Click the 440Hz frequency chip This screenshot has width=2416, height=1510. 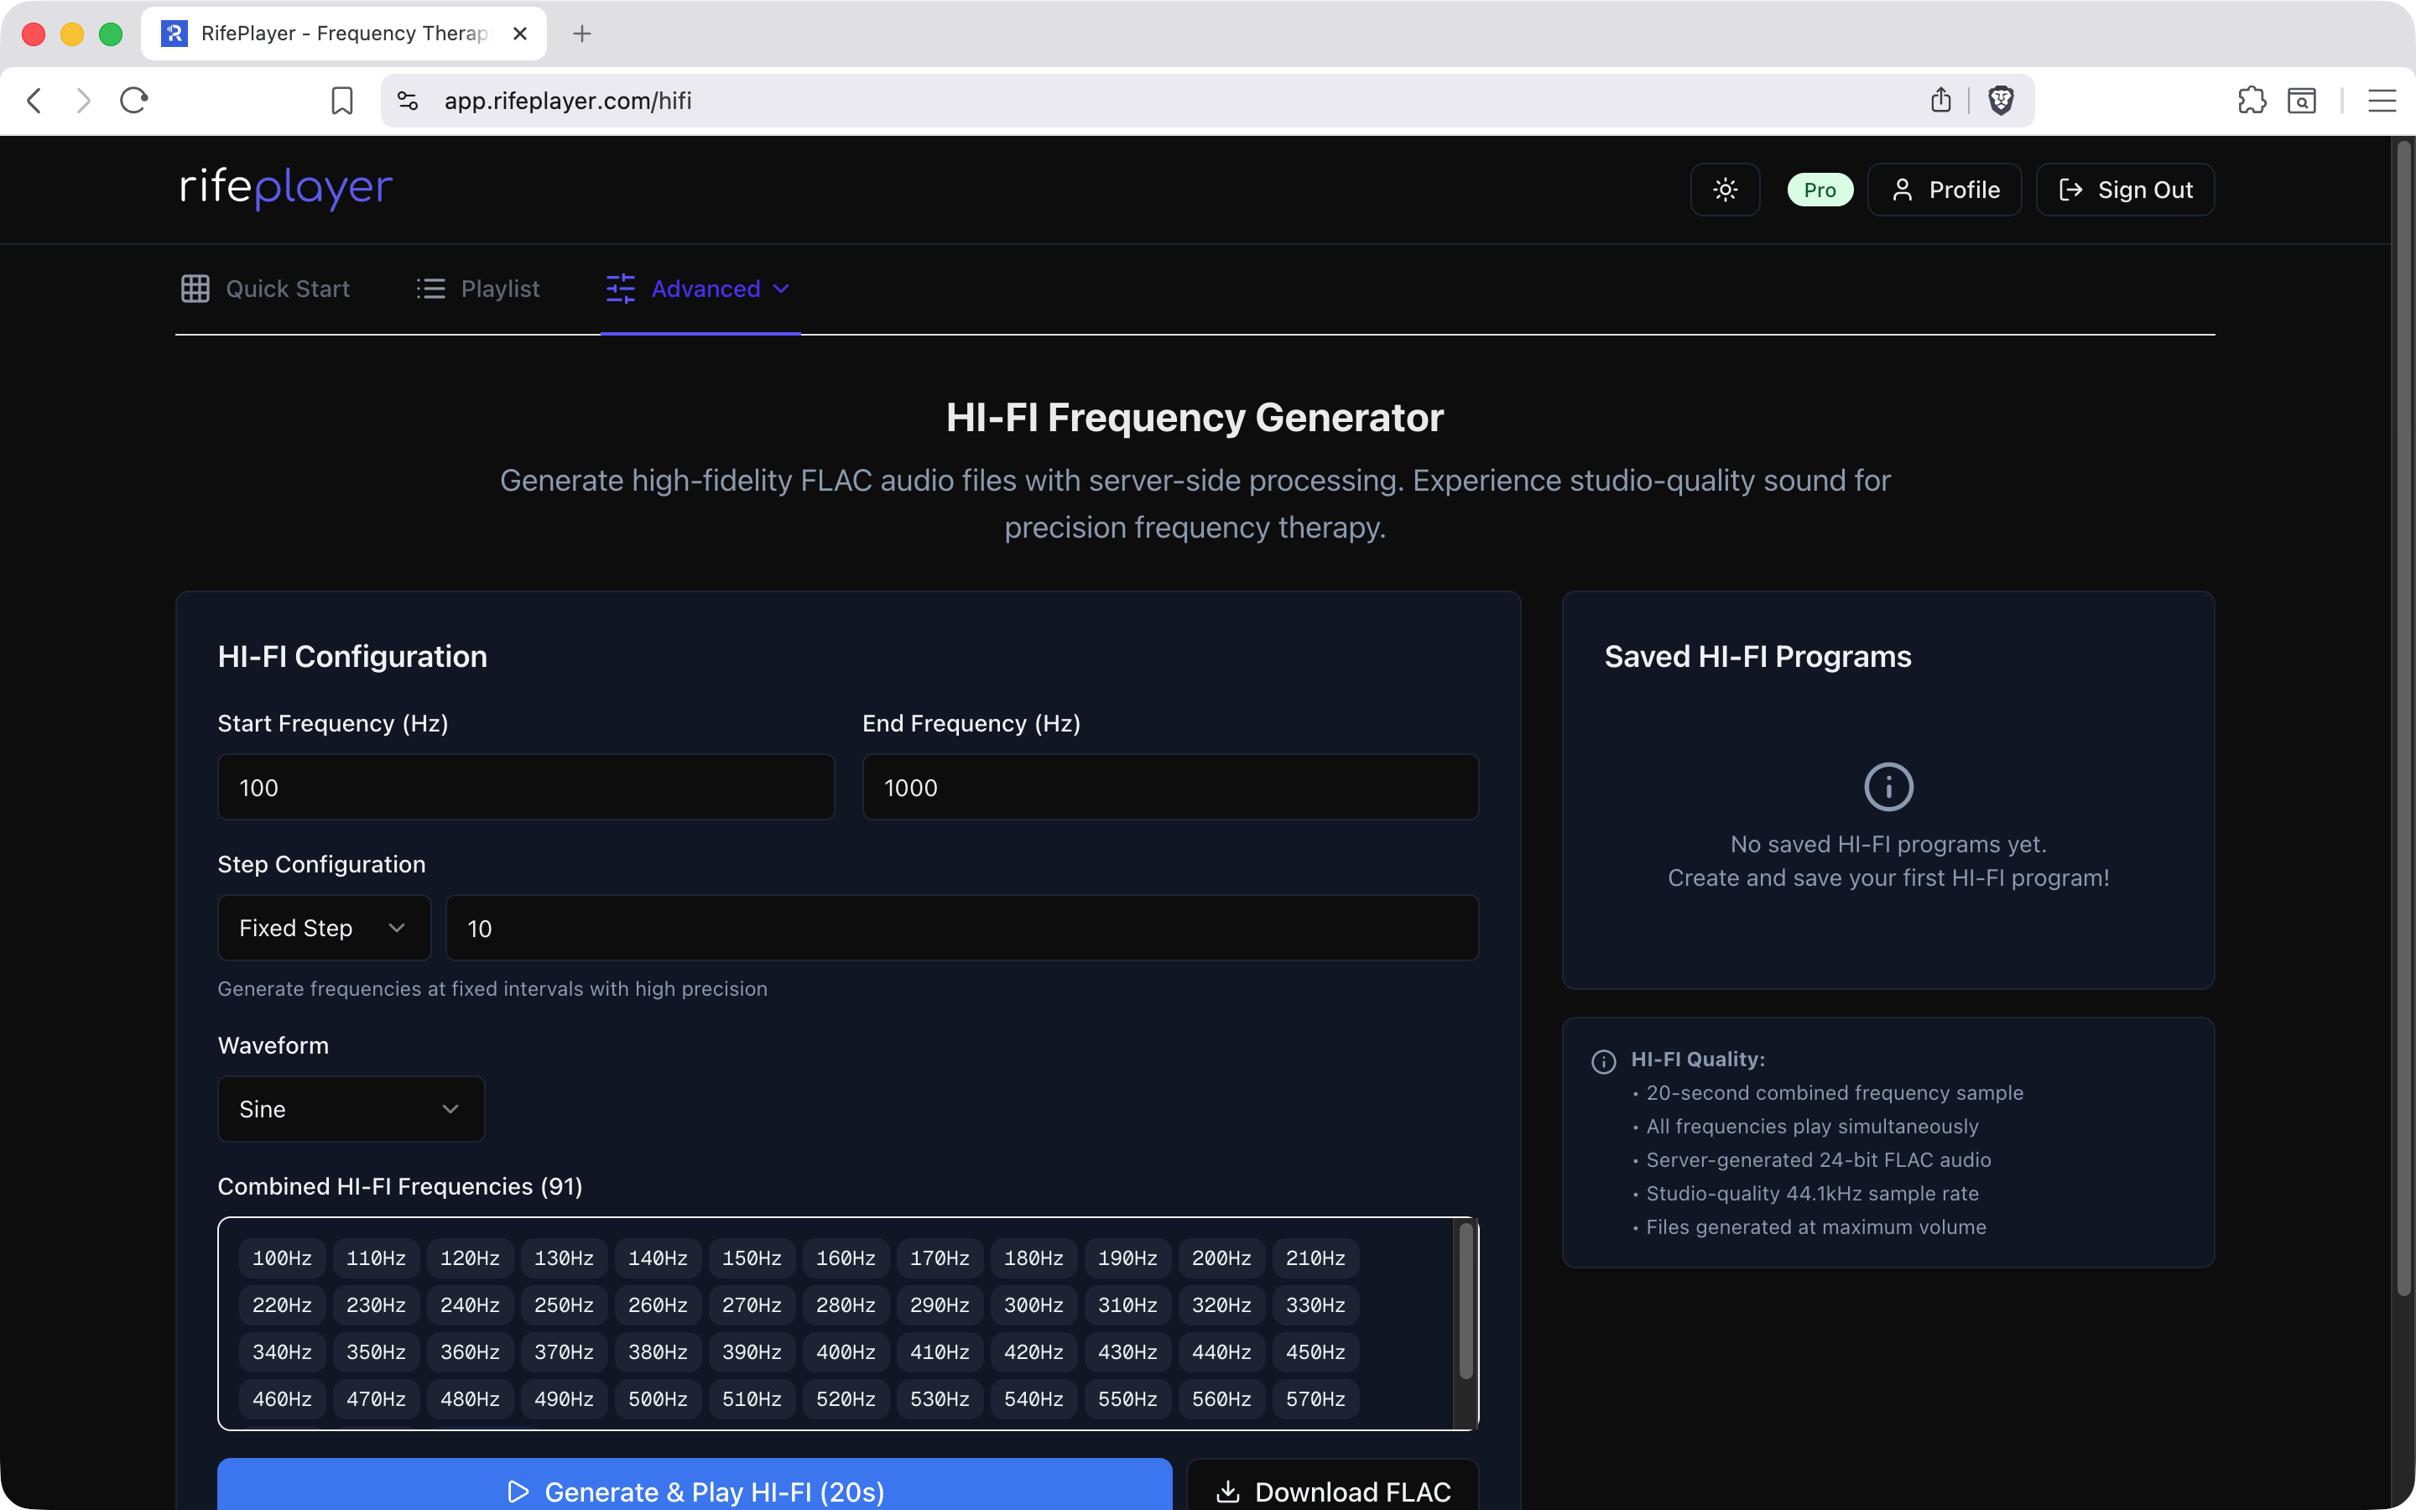pos(1221,1352)
